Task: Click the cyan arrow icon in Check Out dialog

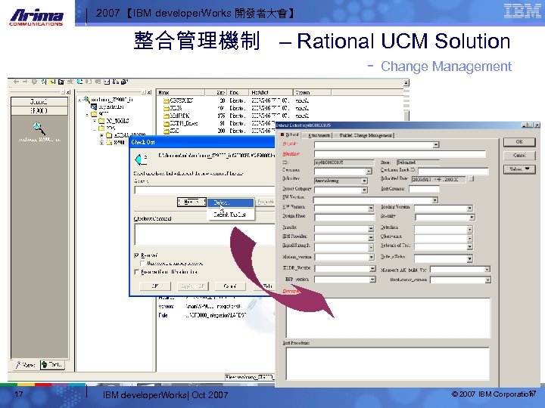Action: pos(141,159)
